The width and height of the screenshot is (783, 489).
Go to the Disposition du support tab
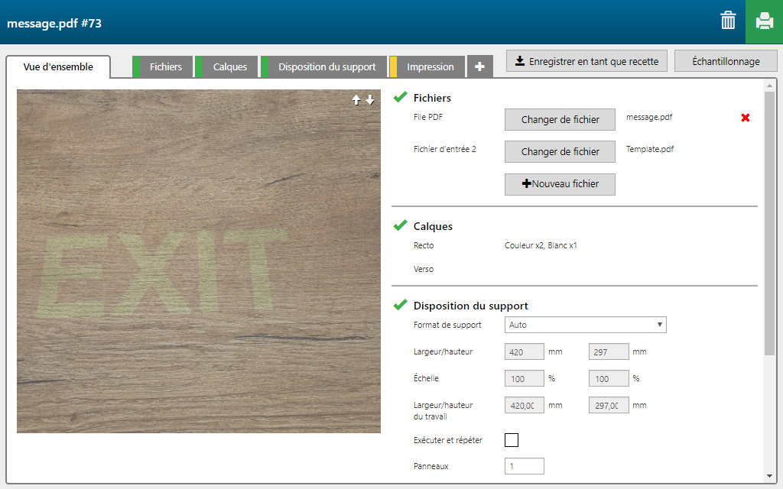point(323,67)
